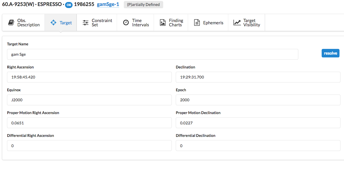Screen dimensions: 344x171
Task: Edit Proper Motion Right Ascension value
Action: click(x=89, y=123)
